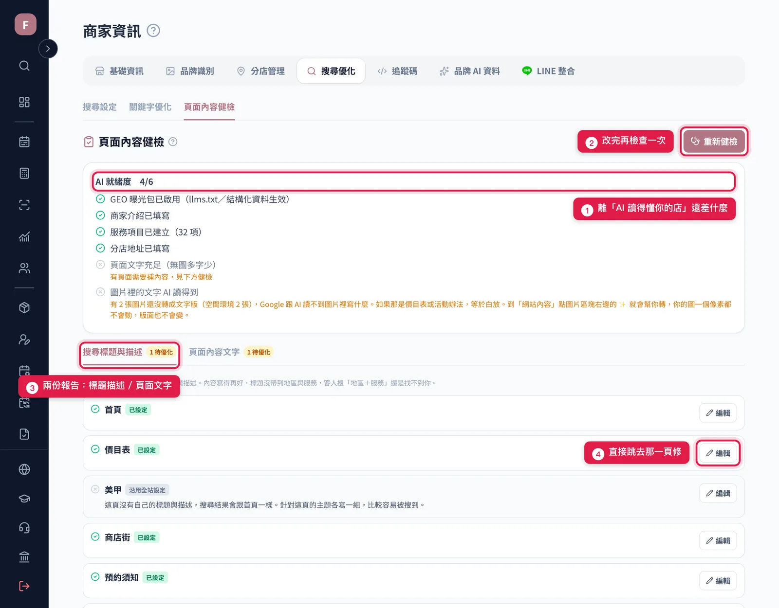The width and height of the screenshot is (779, 608).
Task: Click the 重新健檢 button
Action: [x=714, y=142]
